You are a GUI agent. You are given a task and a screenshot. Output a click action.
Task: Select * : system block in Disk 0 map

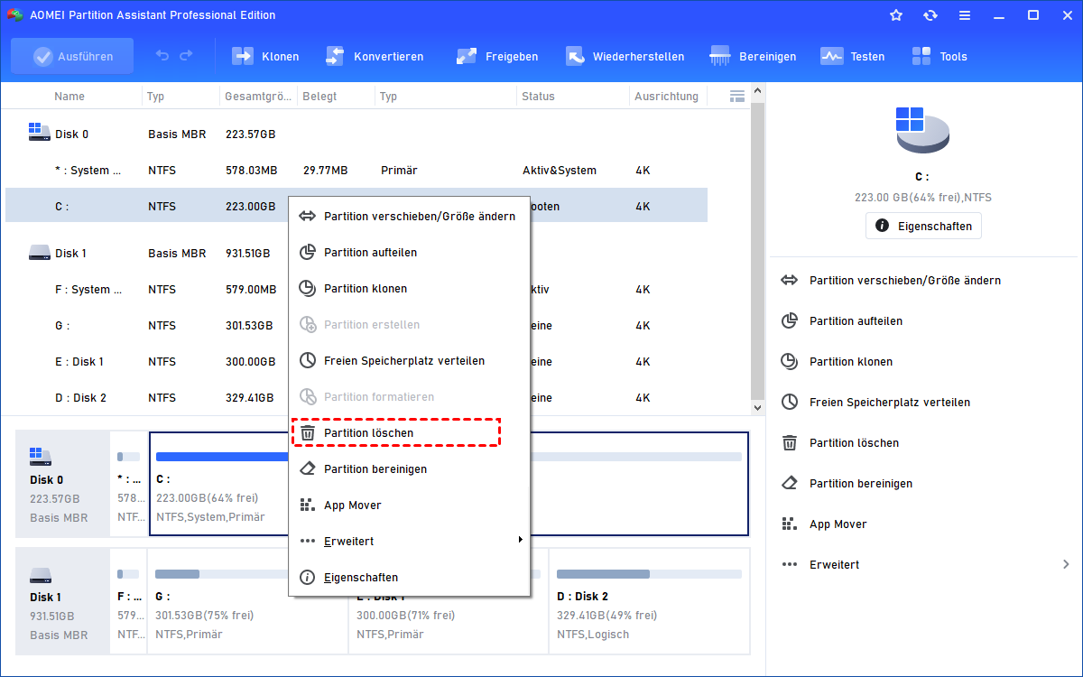(129, 484)
